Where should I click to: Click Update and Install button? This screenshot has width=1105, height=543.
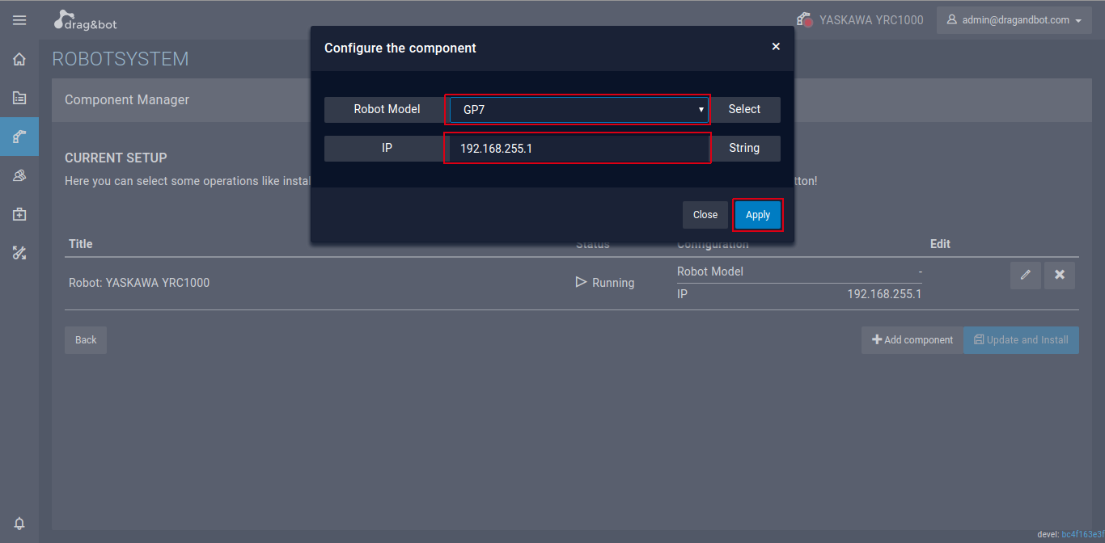[x=1021, y=340]
